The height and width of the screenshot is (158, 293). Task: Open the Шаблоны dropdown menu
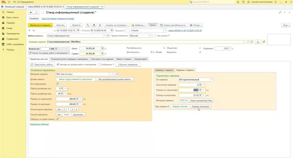coord(138,25)
